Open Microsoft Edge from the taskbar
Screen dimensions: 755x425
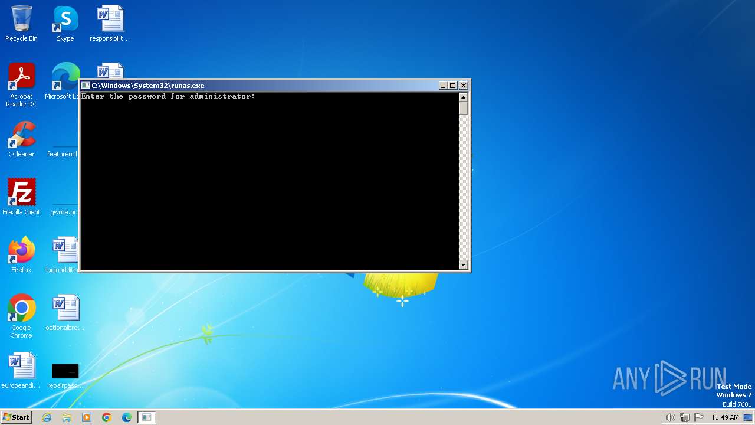pos(127,417)
